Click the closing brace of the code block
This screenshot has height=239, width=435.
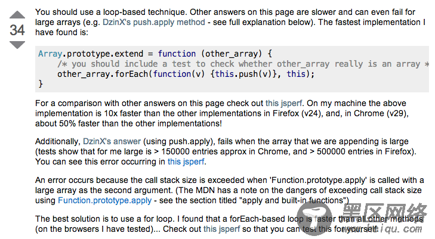coord(41,83)
